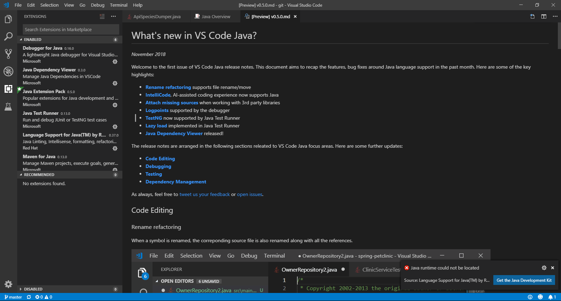Image resolution: width=561 pixels, height=301 pixels.
Task: Open the feedback smiley in status bar
Action: click(540, 297)
